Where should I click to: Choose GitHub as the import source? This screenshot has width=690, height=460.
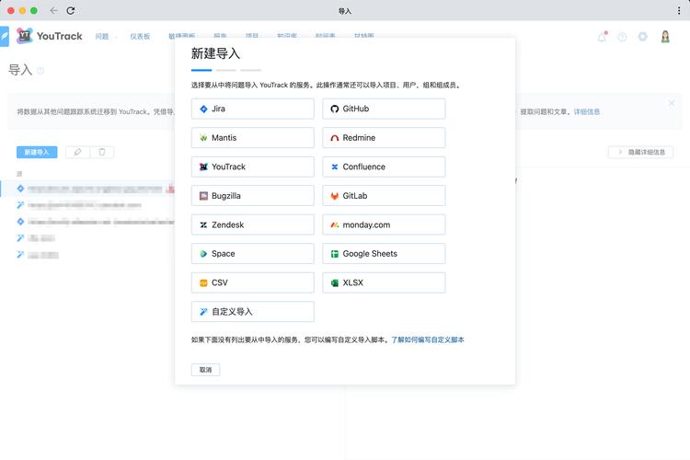[x=384, y=109]
